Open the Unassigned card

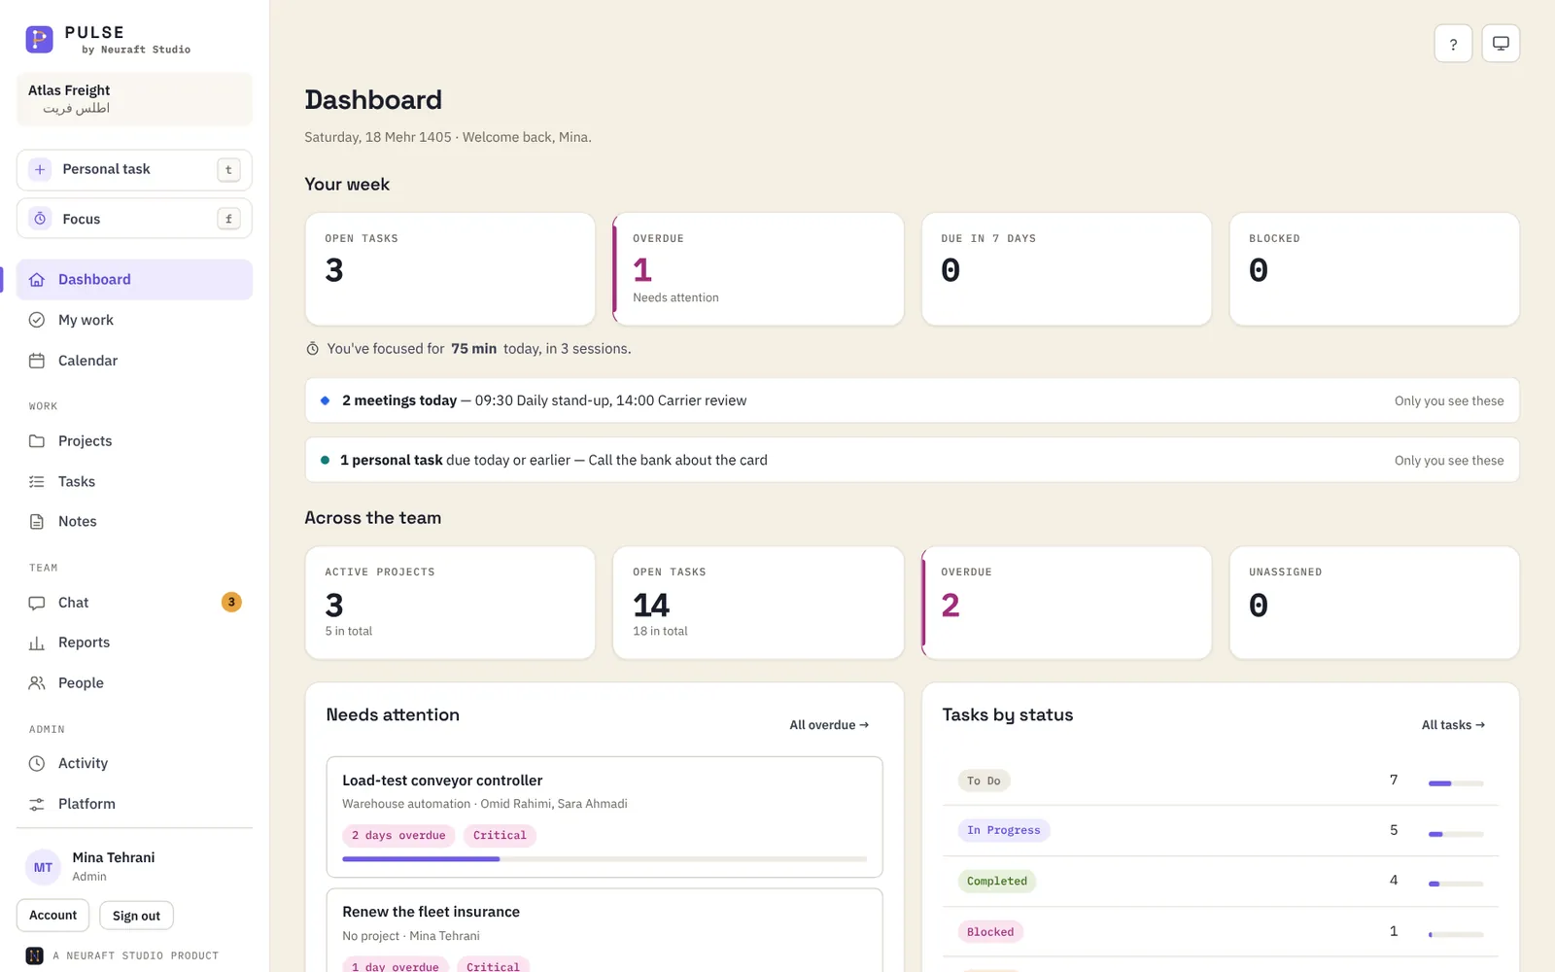pyautogui.click(x=1374, y=603)
